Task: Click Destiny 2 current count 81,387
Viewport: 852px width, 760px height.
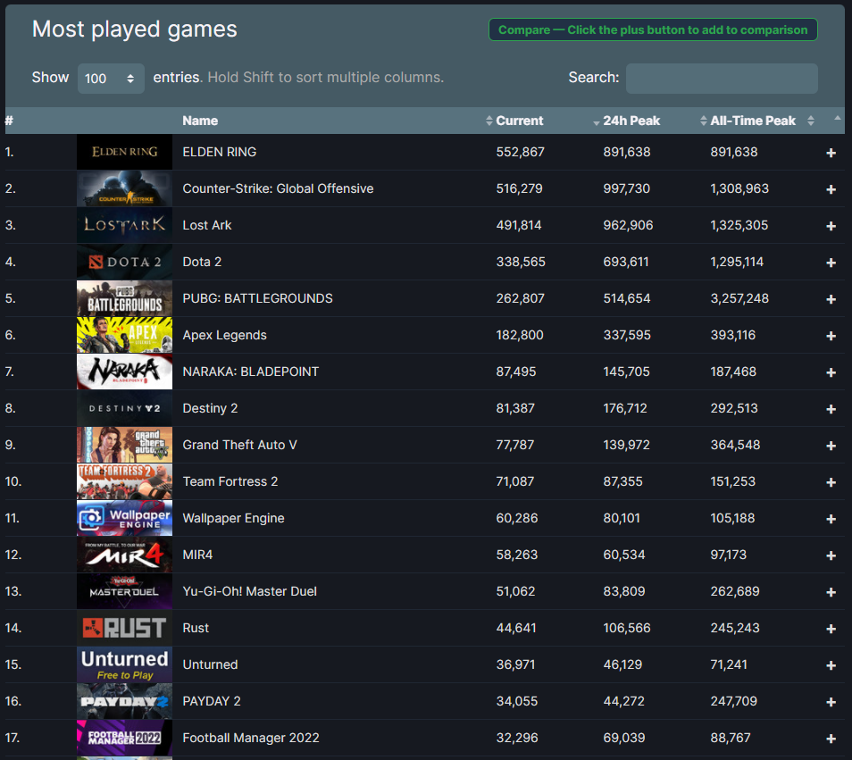Action: [x=515, y=408]
